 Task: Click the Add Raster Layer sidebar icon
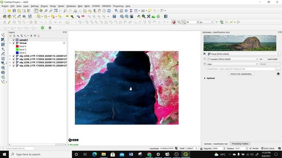click(x=3, y=40)
